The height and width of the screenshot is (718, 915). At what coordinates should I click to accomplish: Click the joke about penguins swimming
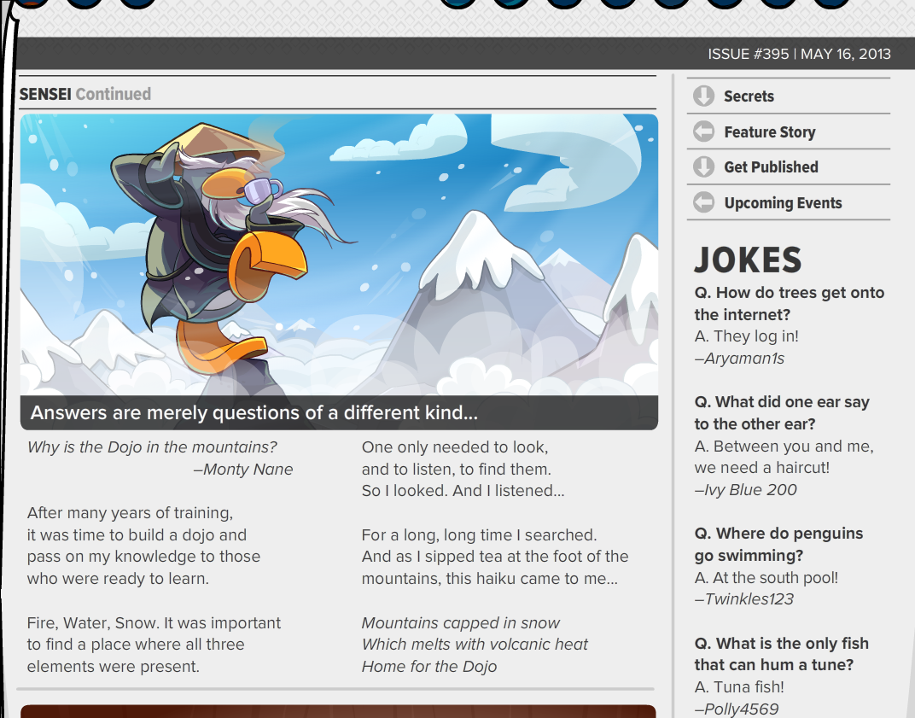tap(778, 566)
